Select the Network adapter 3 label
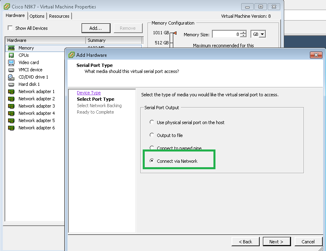Viewport: 326px width, 251px height. tap(37, 106)
